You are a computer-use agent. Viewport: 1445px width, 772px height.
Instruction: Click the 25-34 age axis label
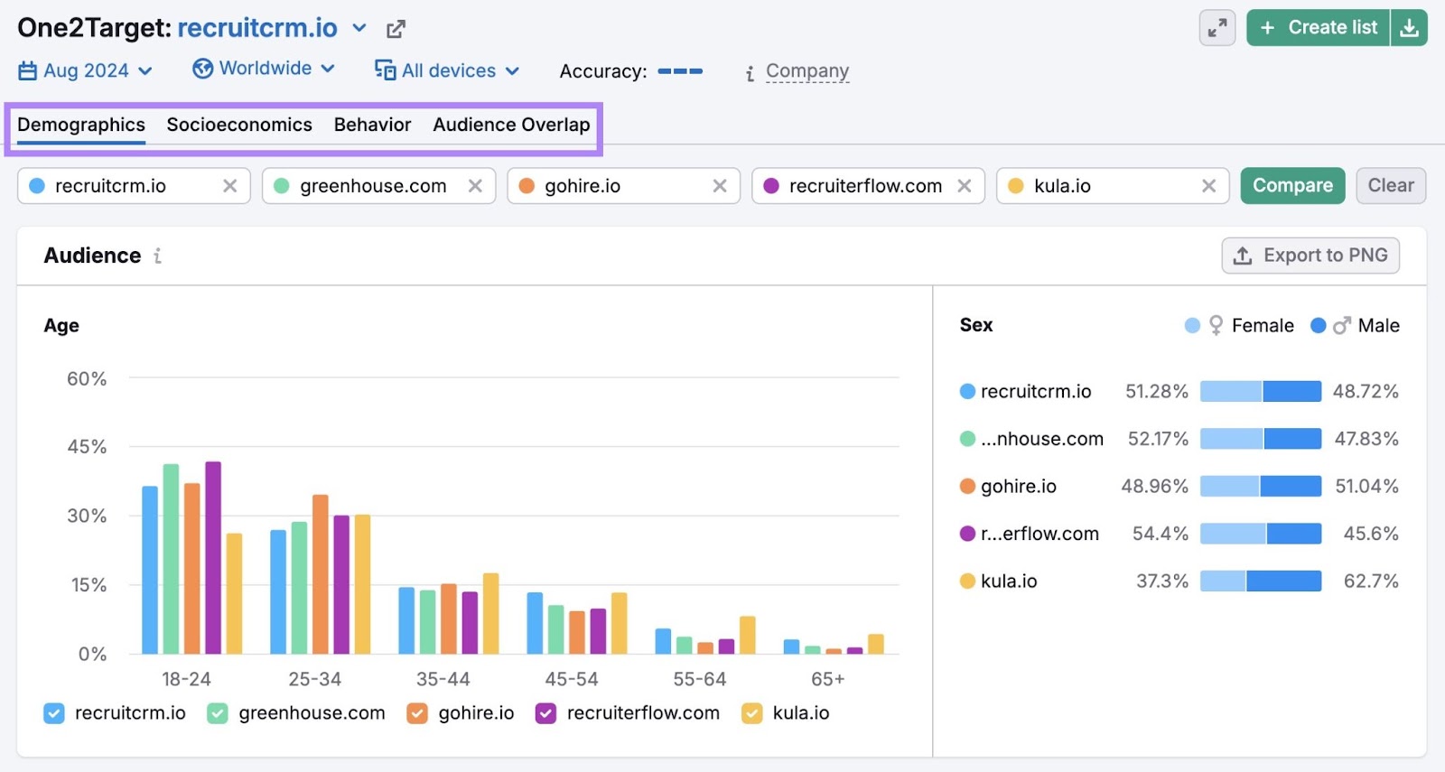(315, 679)
